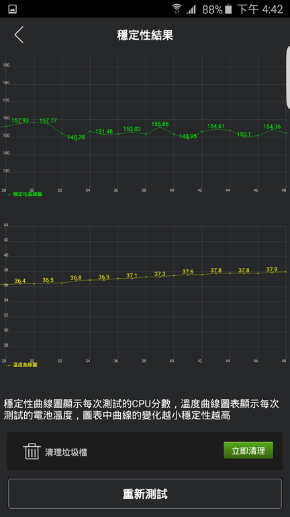This screenshot has width=290, height=517.
Task: Select the 155.86 stability data point
Action: click(x=160, y=125)
